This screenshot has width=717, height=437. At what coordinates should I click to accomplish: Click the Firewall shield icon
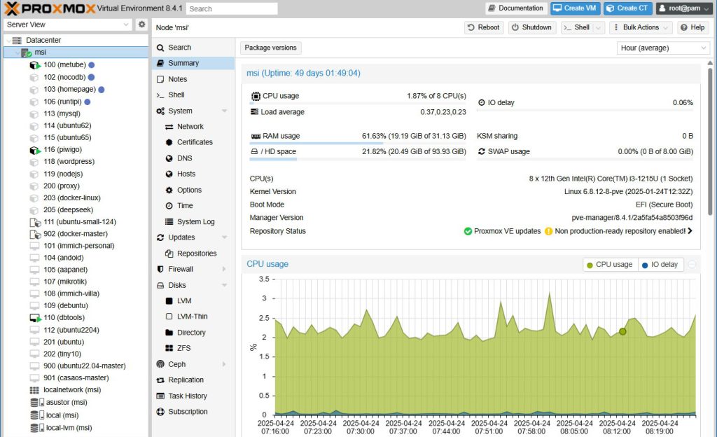pyautogui.click(x=160, y=269)
